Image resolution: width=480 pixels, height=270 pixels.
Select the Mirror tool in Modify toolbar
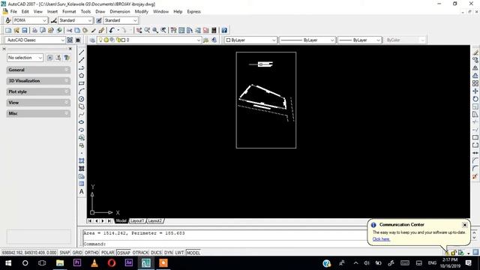475,67
